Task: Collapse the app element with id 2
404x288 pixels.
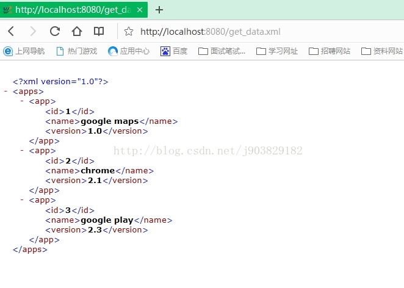Action: pyautogui.click(x=22, y=151)
